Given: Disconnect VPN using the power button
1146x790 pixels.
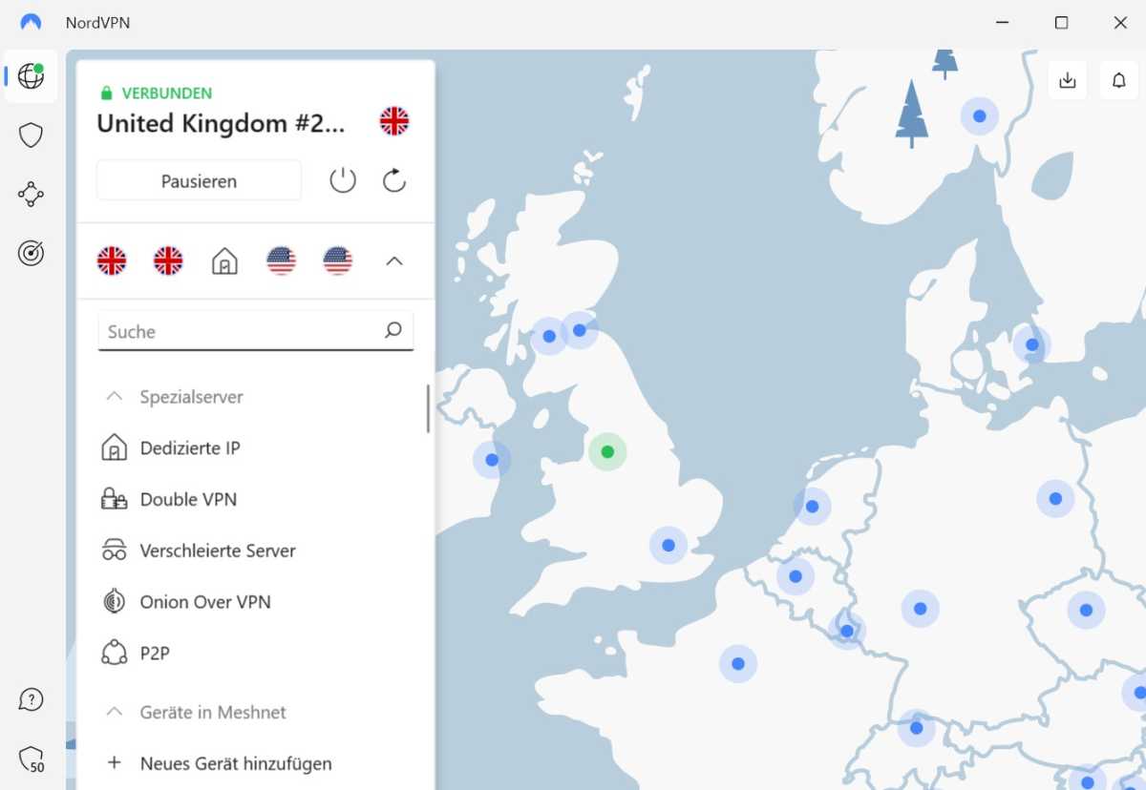Looking at the screenshot, I should point(342,180).
